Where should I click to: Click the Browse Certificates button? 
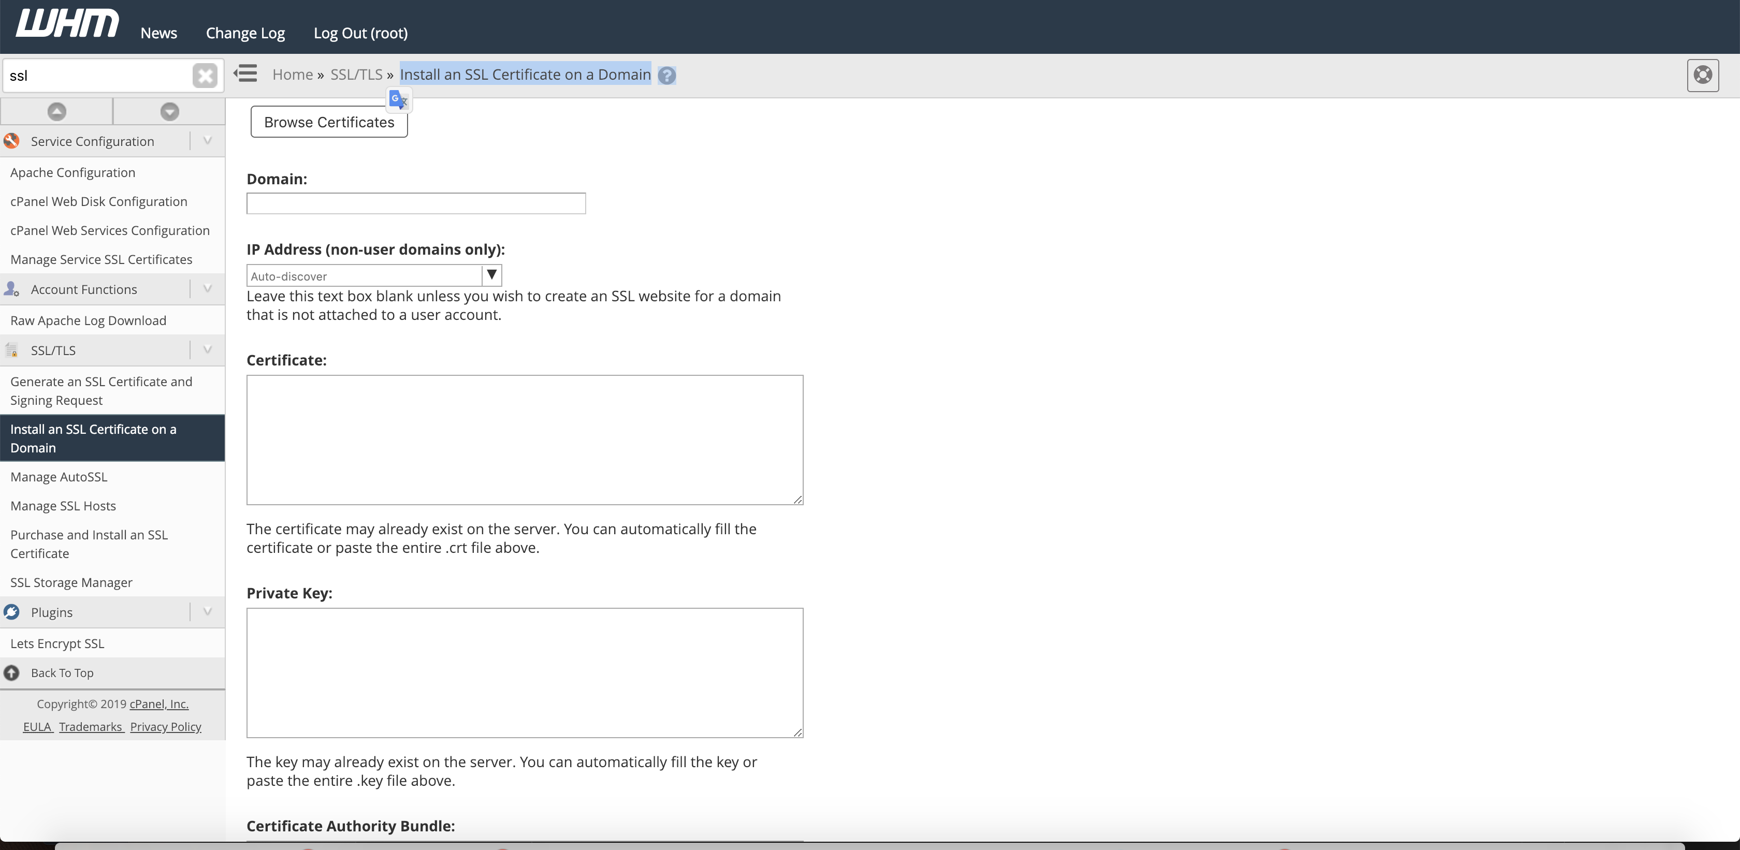tap(329, 121)
